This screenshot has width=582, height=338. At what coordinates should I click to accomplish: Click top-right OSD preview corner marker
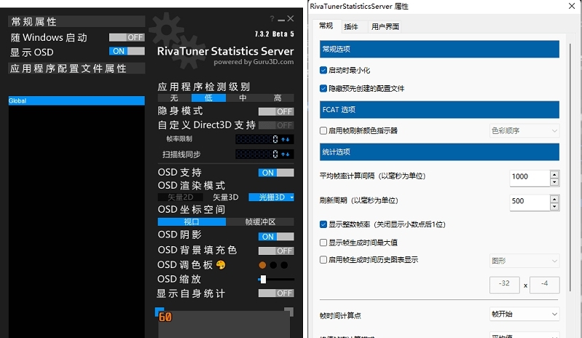288,312
